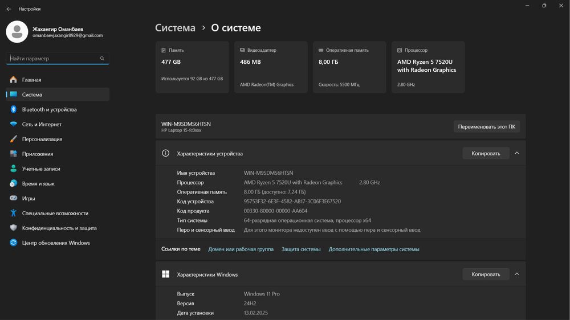The height and width of the screenshot is (320, 570).
Task: Click the Windows logo beside Характеристики Windows
Action: pos(165,274)
